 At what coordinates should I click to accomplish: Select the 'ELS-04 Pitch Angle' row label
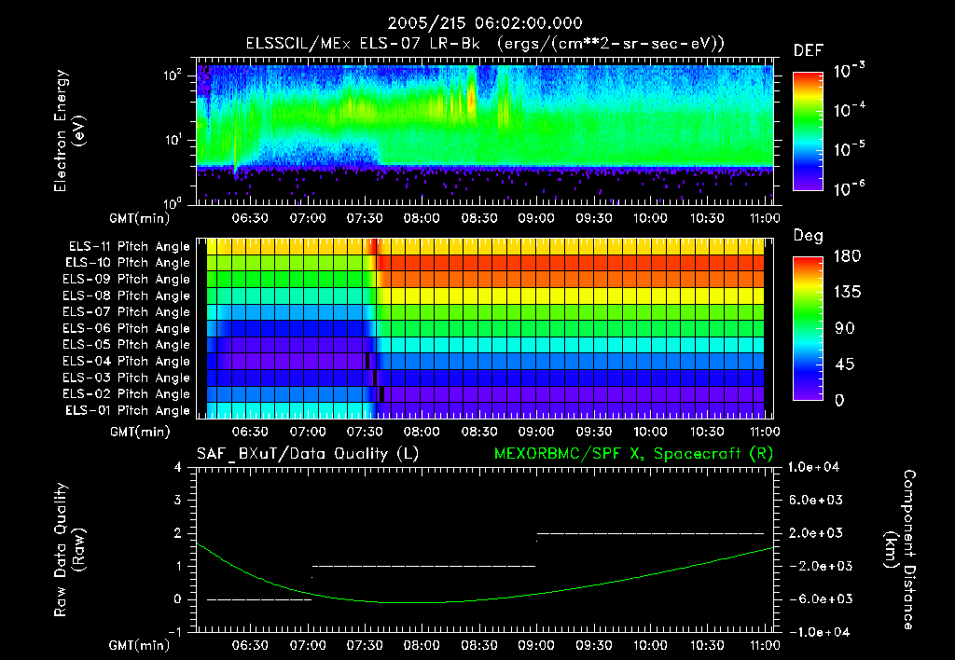point(126,361)
